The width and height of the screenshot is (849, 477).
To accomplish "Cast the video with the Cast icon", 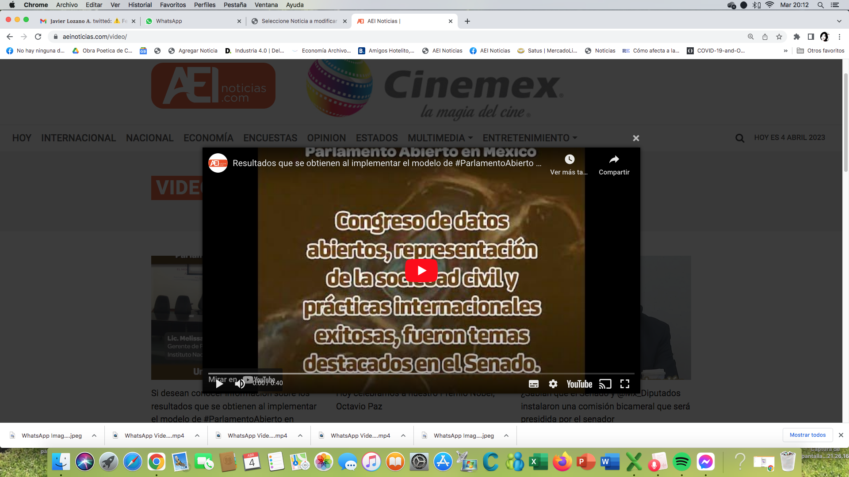I will tap(605, 384).
